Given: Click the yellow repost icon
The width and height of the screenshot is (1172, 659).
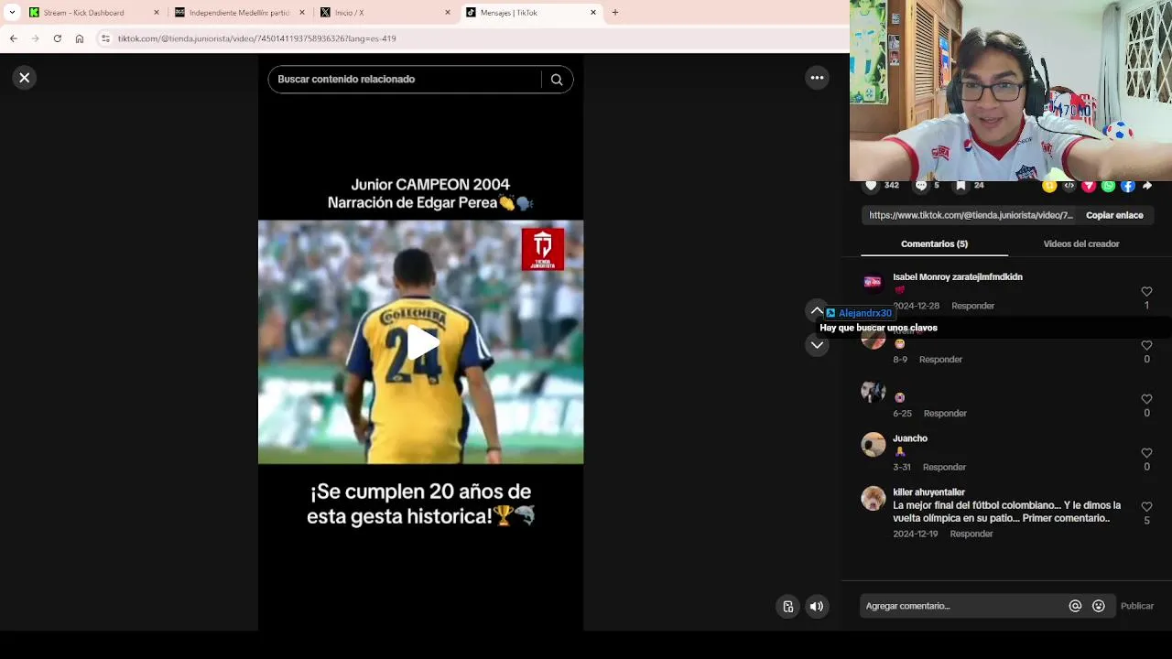Looking at the screenshot, I should pos(1049,186).
